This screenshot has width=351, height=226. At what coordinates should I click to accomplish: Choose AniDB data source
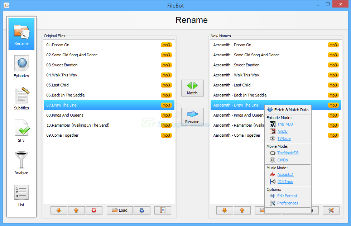(283, 131)
